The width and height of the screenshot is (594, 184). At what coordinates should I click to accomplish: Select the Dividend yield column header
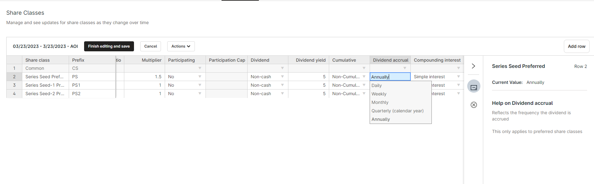(310, 60)
